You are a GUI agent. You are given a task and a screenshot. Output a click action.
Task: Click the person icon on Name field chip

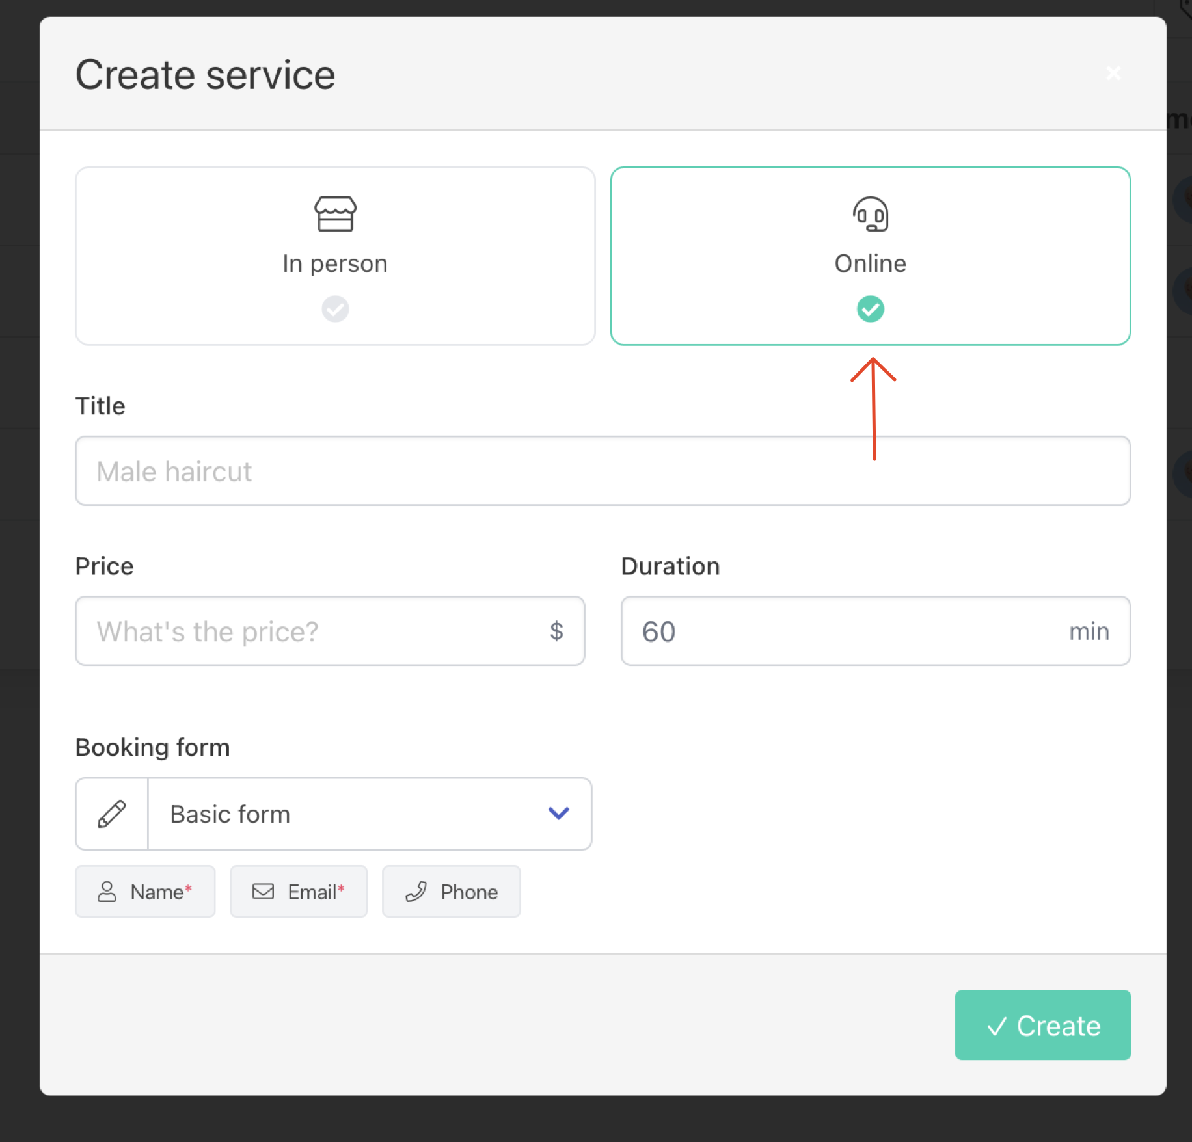[107, 892]
